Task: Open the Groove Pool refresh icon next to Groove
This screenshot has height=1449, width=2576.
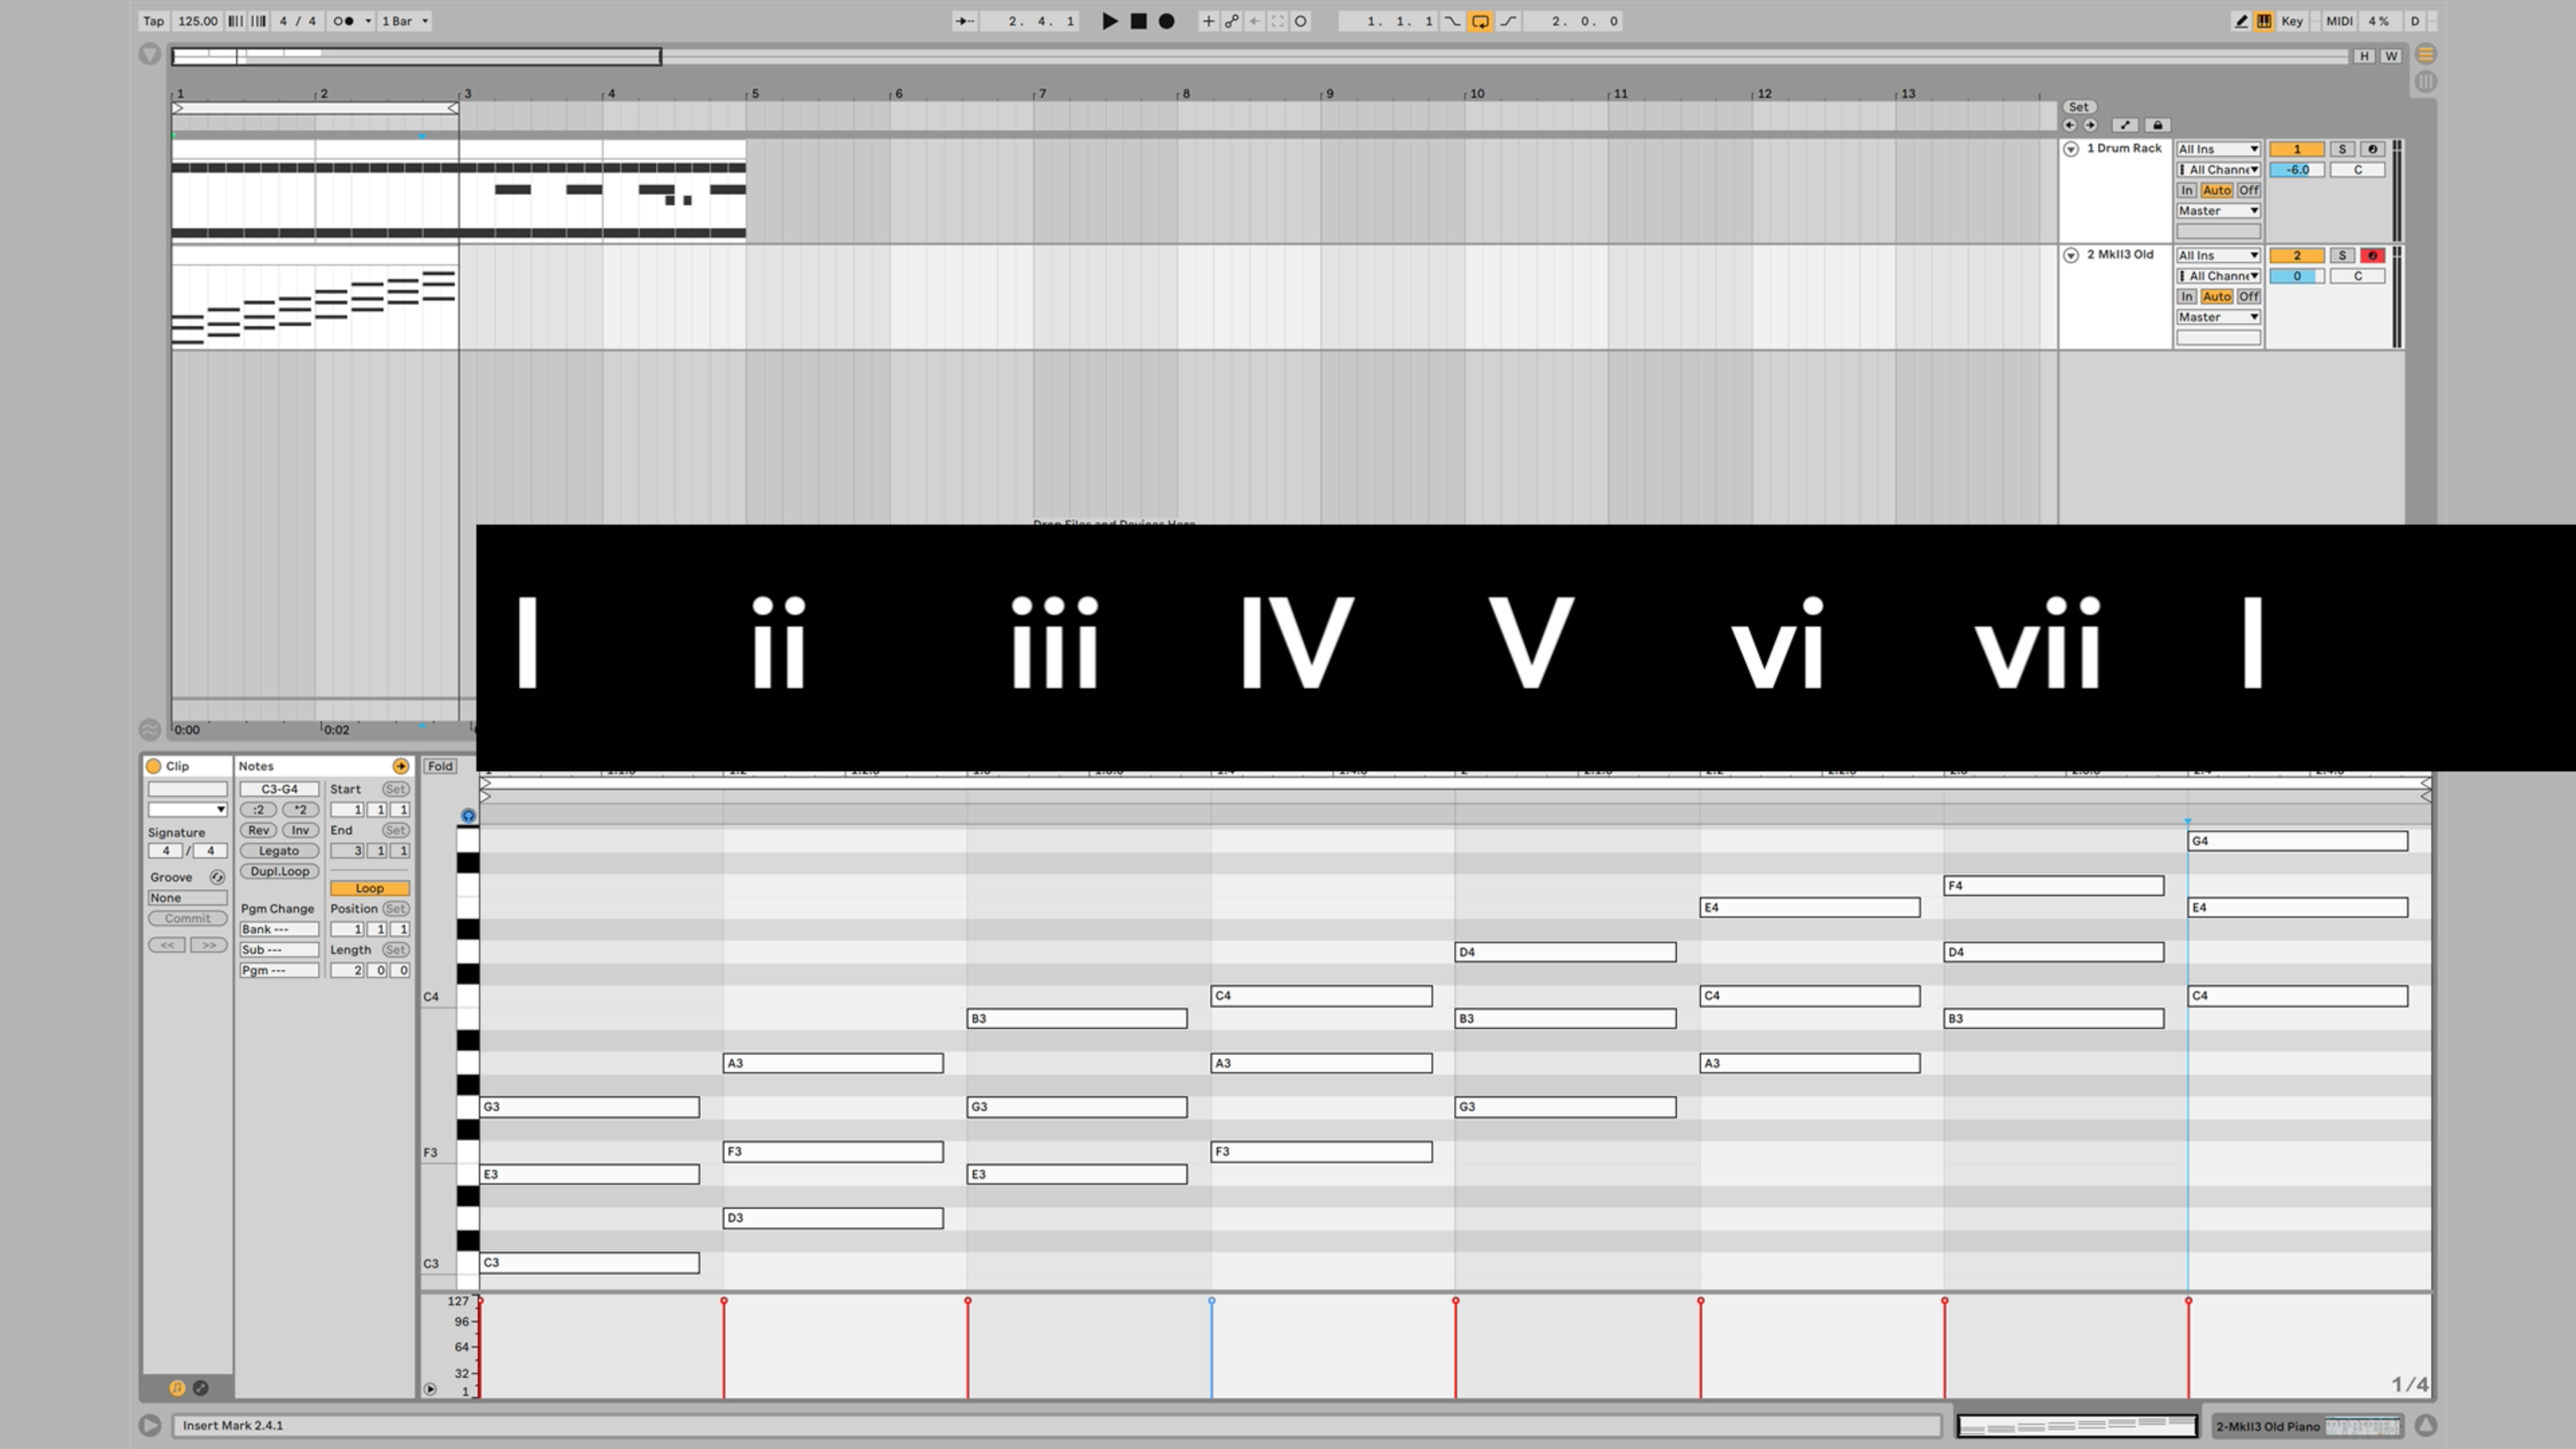Action: (x=217, y=877)
